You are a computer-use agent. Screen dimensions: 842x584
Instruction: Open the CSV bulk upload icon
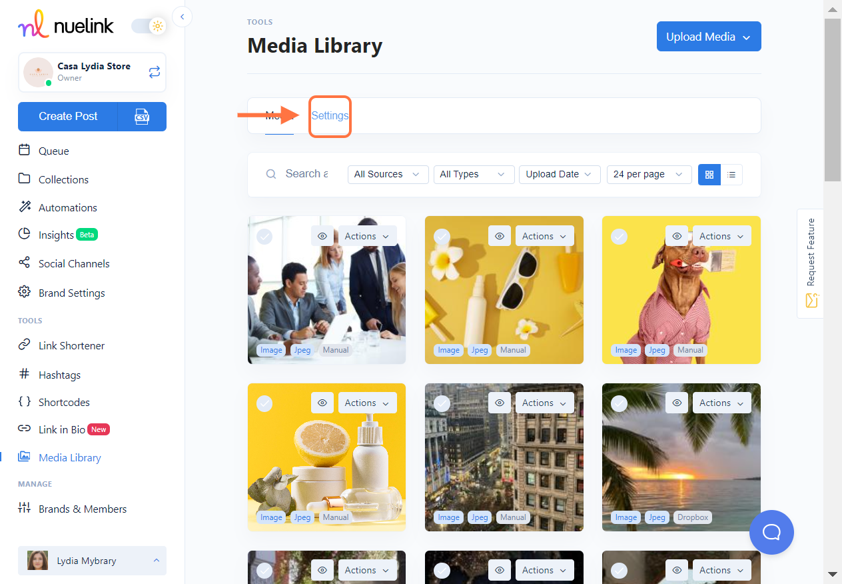(x=142, y=116)
